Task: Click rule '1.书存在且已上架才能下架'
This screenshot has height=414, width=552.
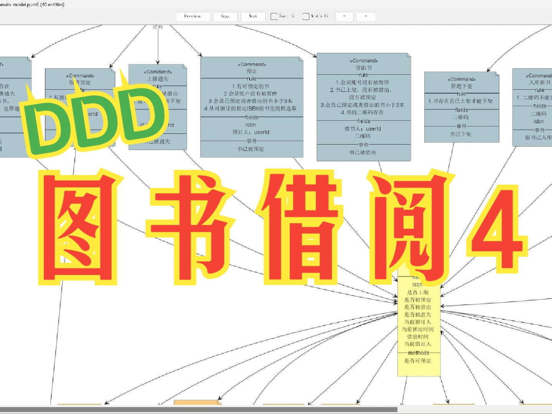Action: tap(460, 101)
